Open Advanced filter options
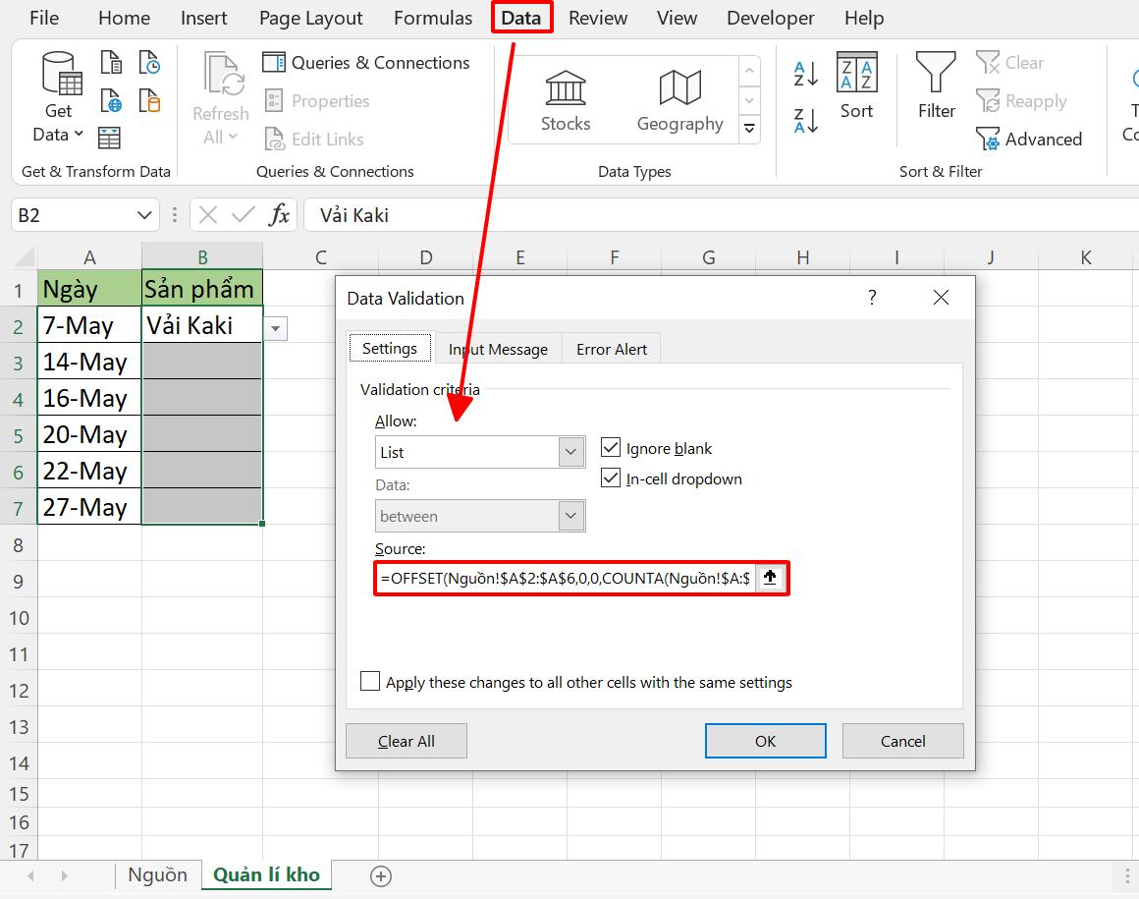The height and width of the screenshot is (899, 1139). tap(1029, 139)
